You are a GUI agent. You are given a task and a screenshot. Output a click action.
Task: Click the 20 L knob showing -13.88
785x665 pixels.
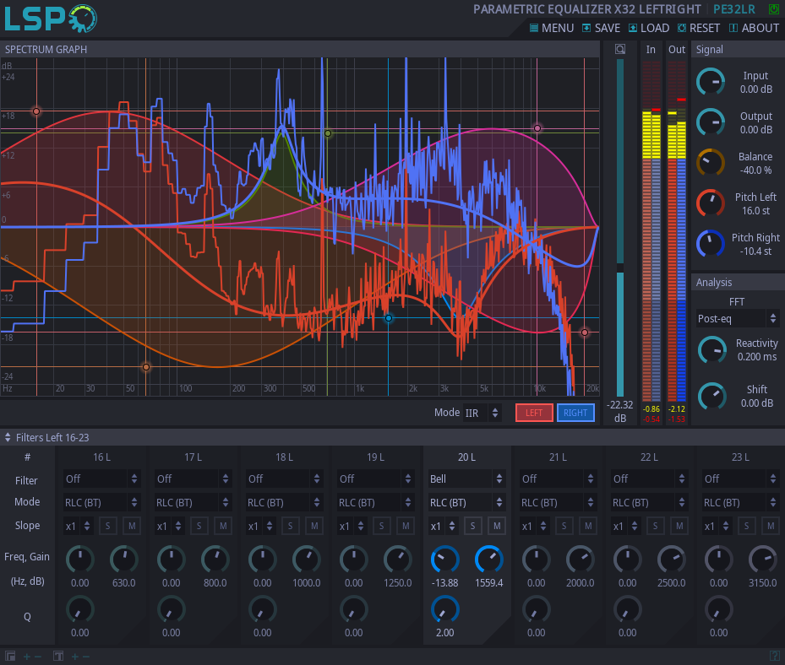tap(445, 560)
